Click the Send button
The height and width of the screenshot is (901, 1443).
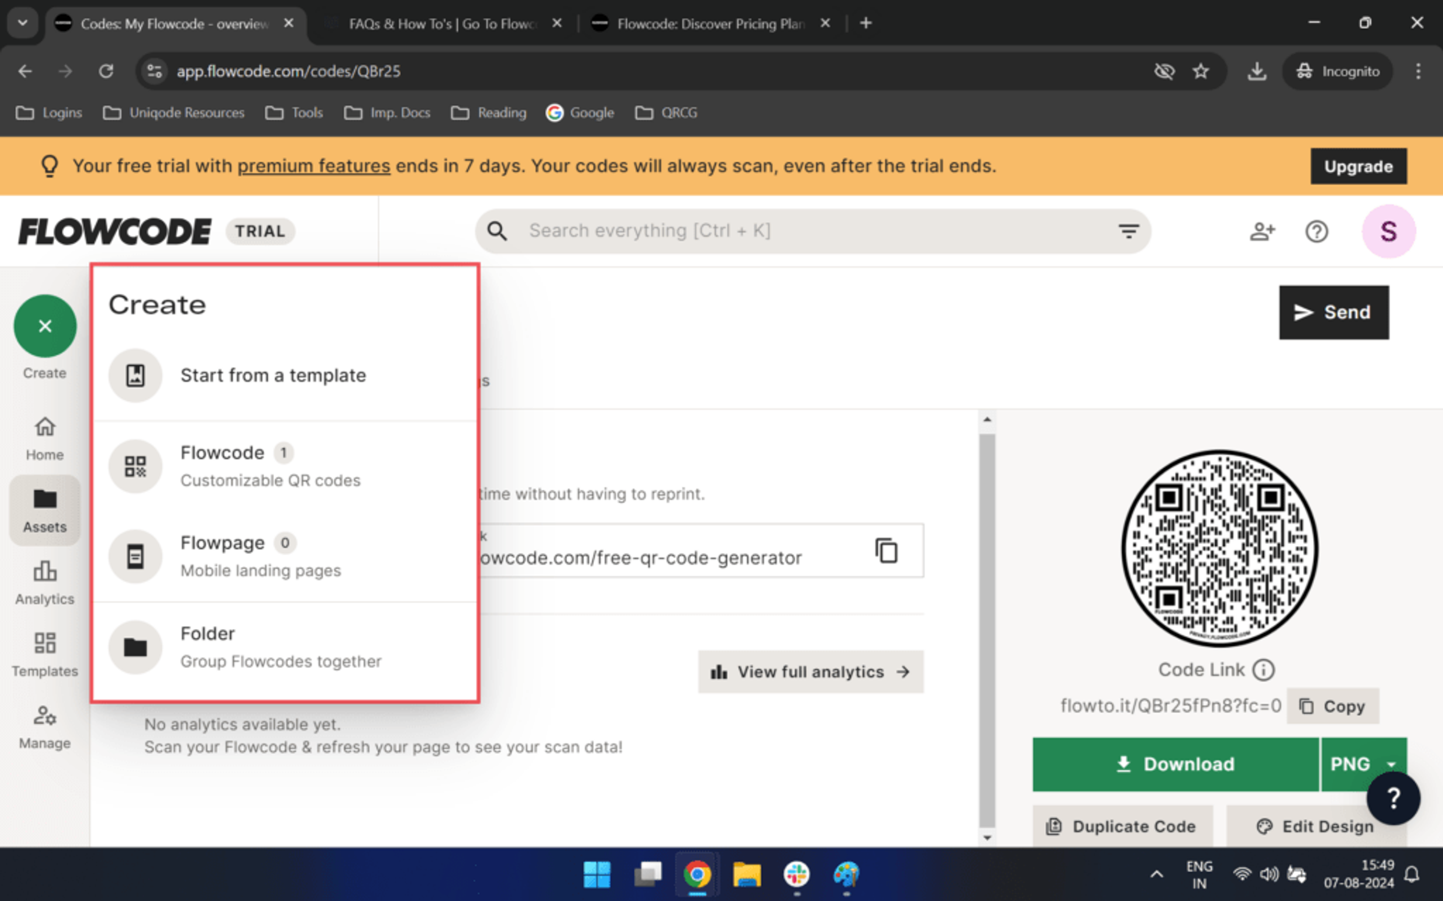[x=1333, y=312]
